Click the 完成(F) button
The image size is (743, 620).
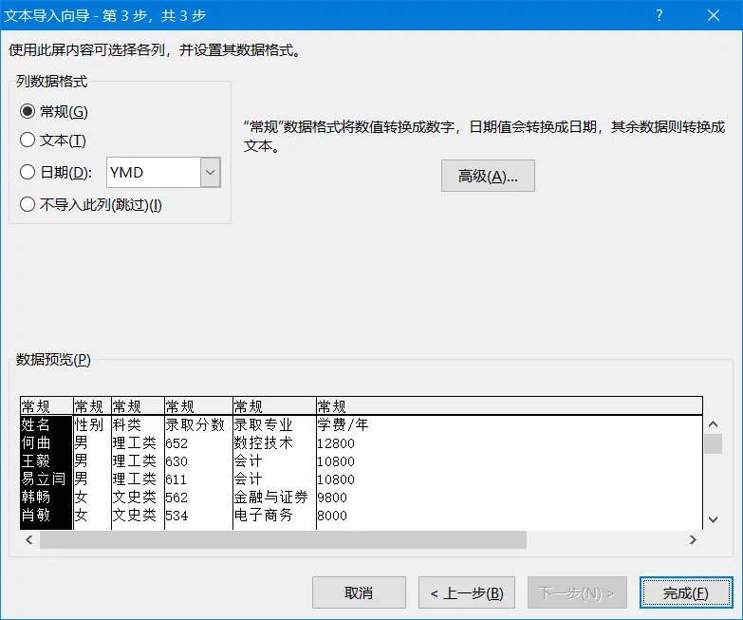(x=686, y=592)
